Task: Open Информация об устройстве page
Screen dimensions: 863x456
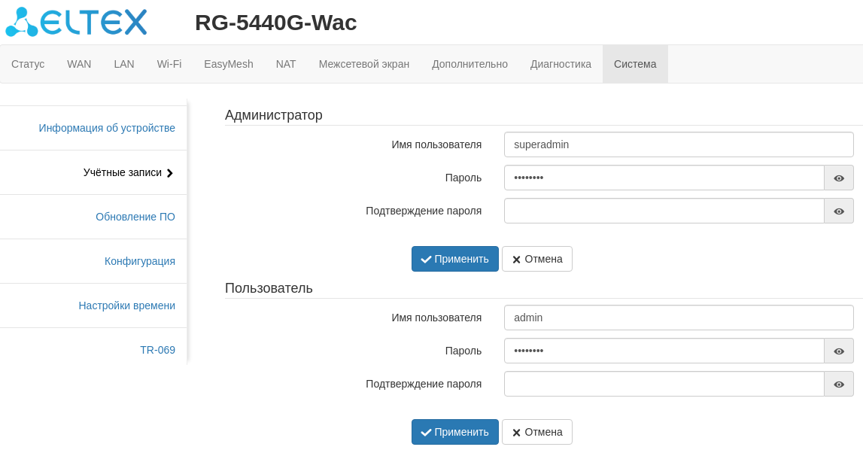Action: [x=107, y=128]
